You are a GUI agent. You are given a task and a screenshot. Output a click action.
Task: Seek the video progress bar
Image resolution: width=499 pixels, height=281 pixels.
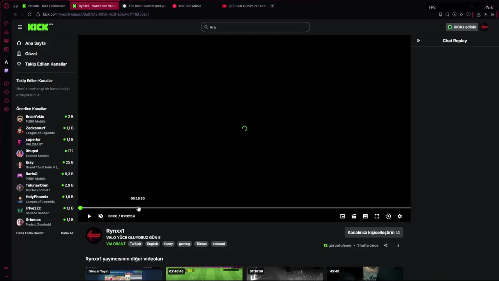point(244,208)
